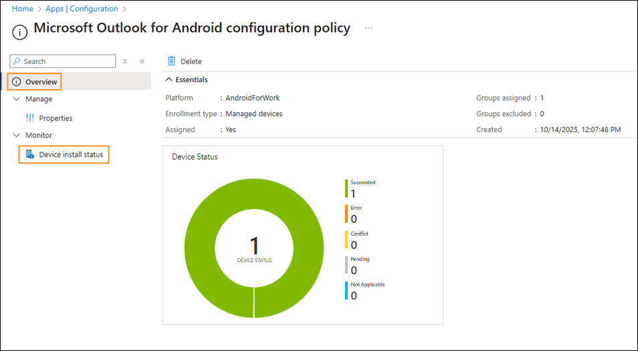Collapse the Monitor group chevron

pyautogui.click(x=17, y=135)
